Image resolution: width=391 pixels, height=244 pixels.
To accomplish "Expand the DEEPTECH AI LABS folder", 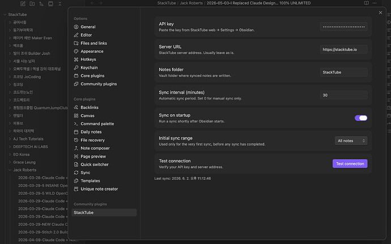I will [x=10, y=147].
